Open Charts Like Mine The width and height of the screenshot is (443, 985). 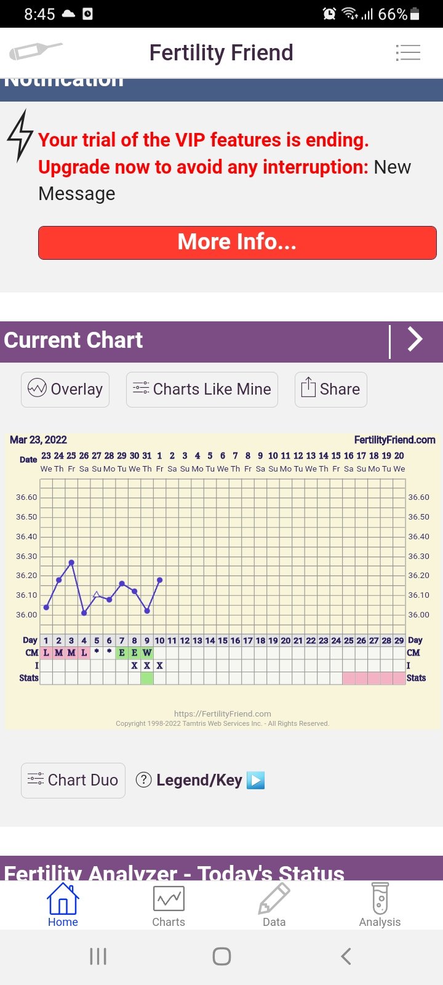click(x=202, y=389)
